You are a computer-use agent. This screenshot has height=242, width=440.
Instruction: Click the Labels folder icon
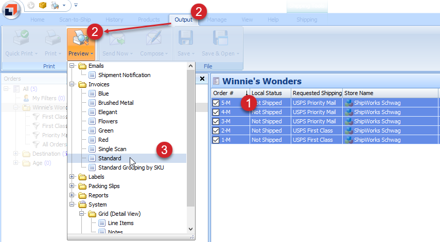[x=82, y=177]
